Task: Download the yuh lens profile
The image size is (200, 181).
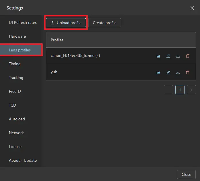Action: (x=178, y=72)
